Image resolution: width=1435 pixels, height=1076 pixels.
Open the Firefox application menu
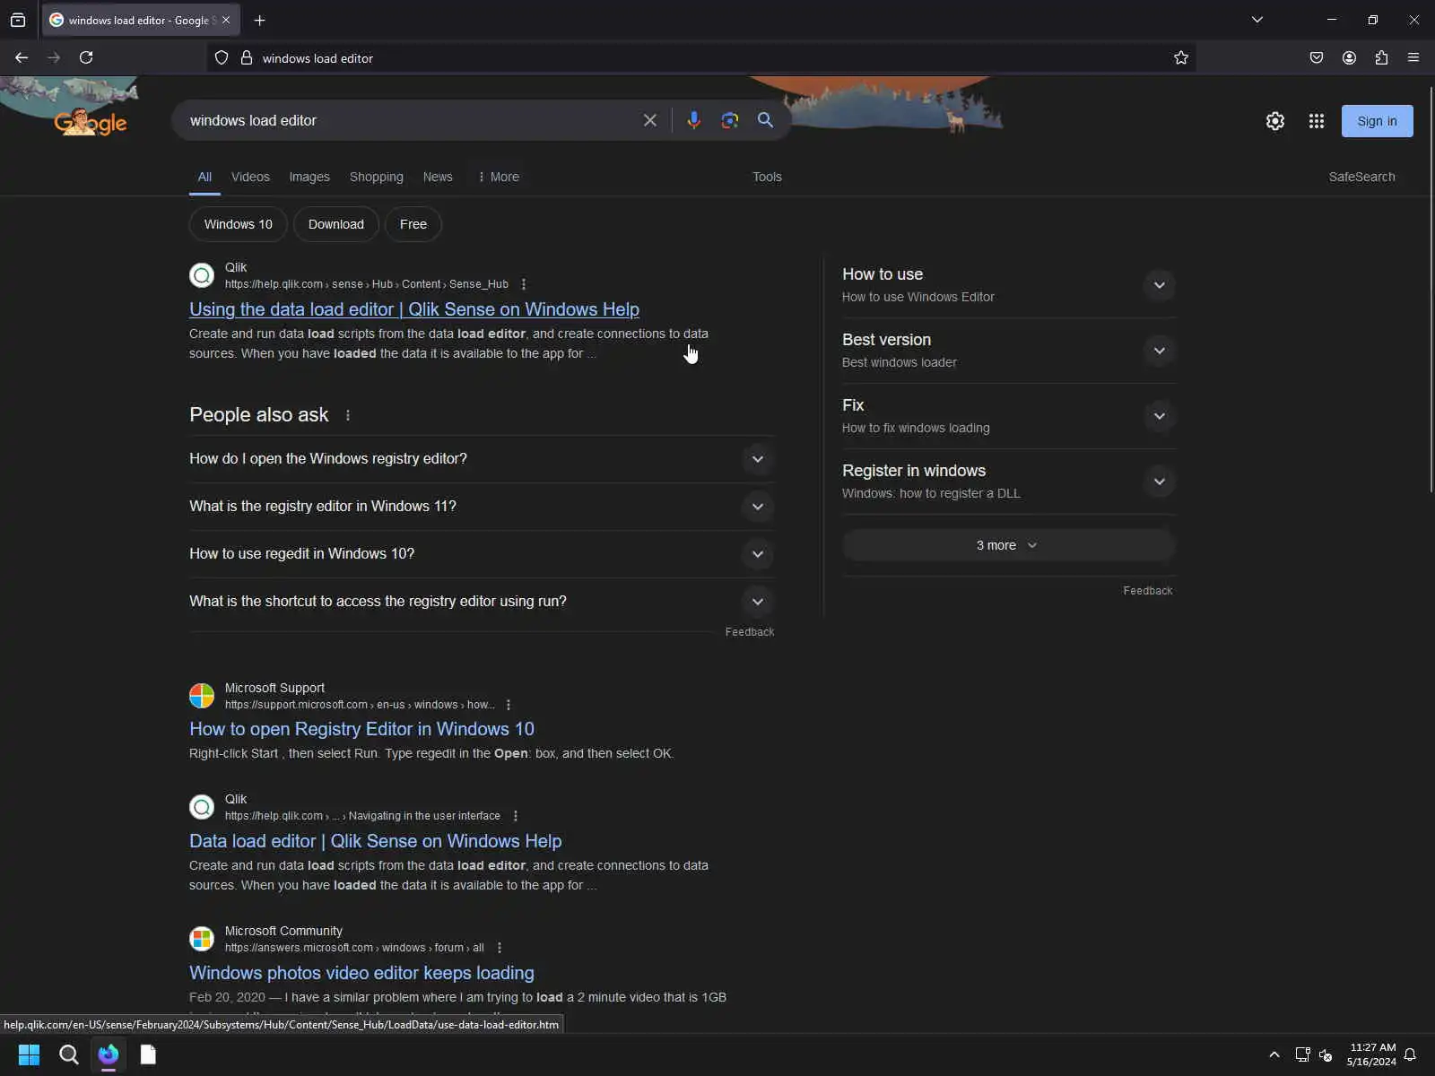(x=1413, y=57)
